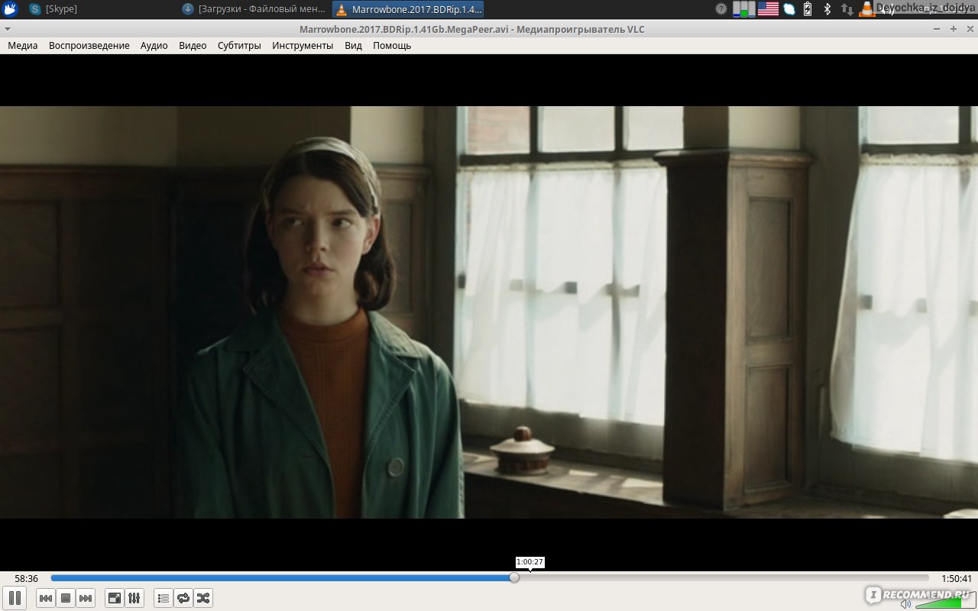Switch to the Загрузки file manager window
The image size is (978, 611).
254,9
